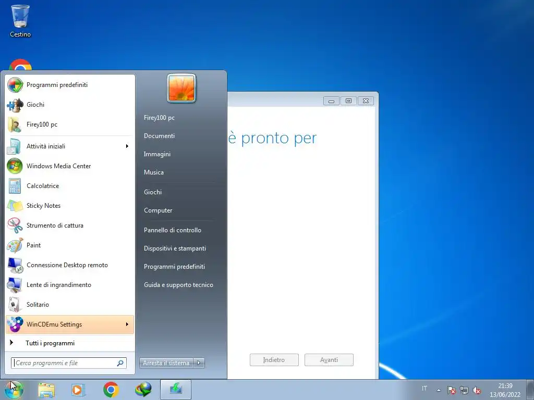534x400 pixels.
Task: Open Pannello di controllo
Action: coord(172,230)
